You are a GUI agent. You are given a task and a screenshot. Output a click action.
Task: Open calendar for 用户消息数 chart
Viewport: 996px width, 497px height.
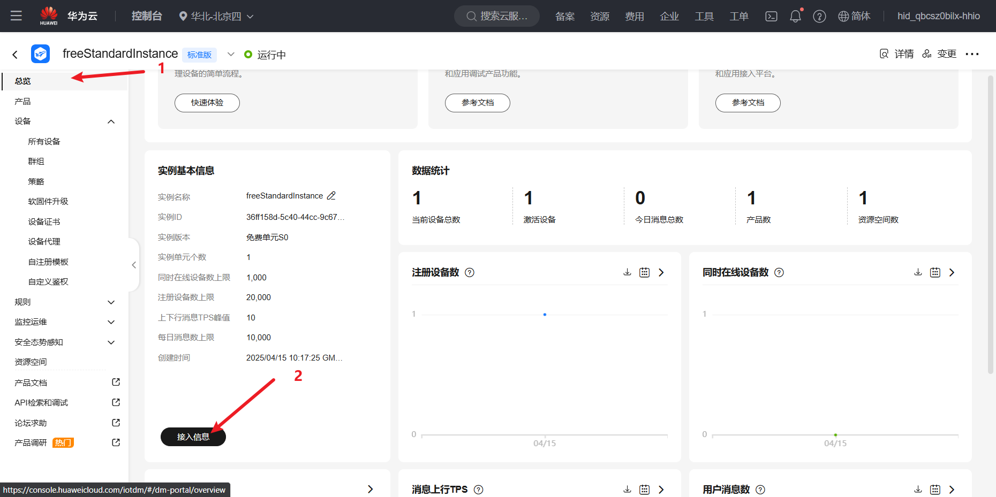coord(935,490)
